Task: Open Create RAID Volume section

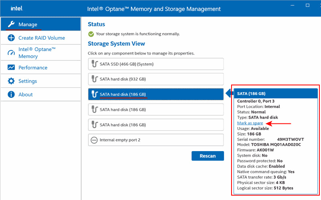Action: pyautogui.click(x=41, y=38)
